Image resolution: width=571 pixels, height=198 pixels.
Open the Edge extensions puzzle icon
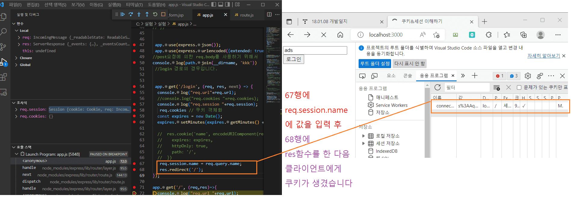[489, 35]
